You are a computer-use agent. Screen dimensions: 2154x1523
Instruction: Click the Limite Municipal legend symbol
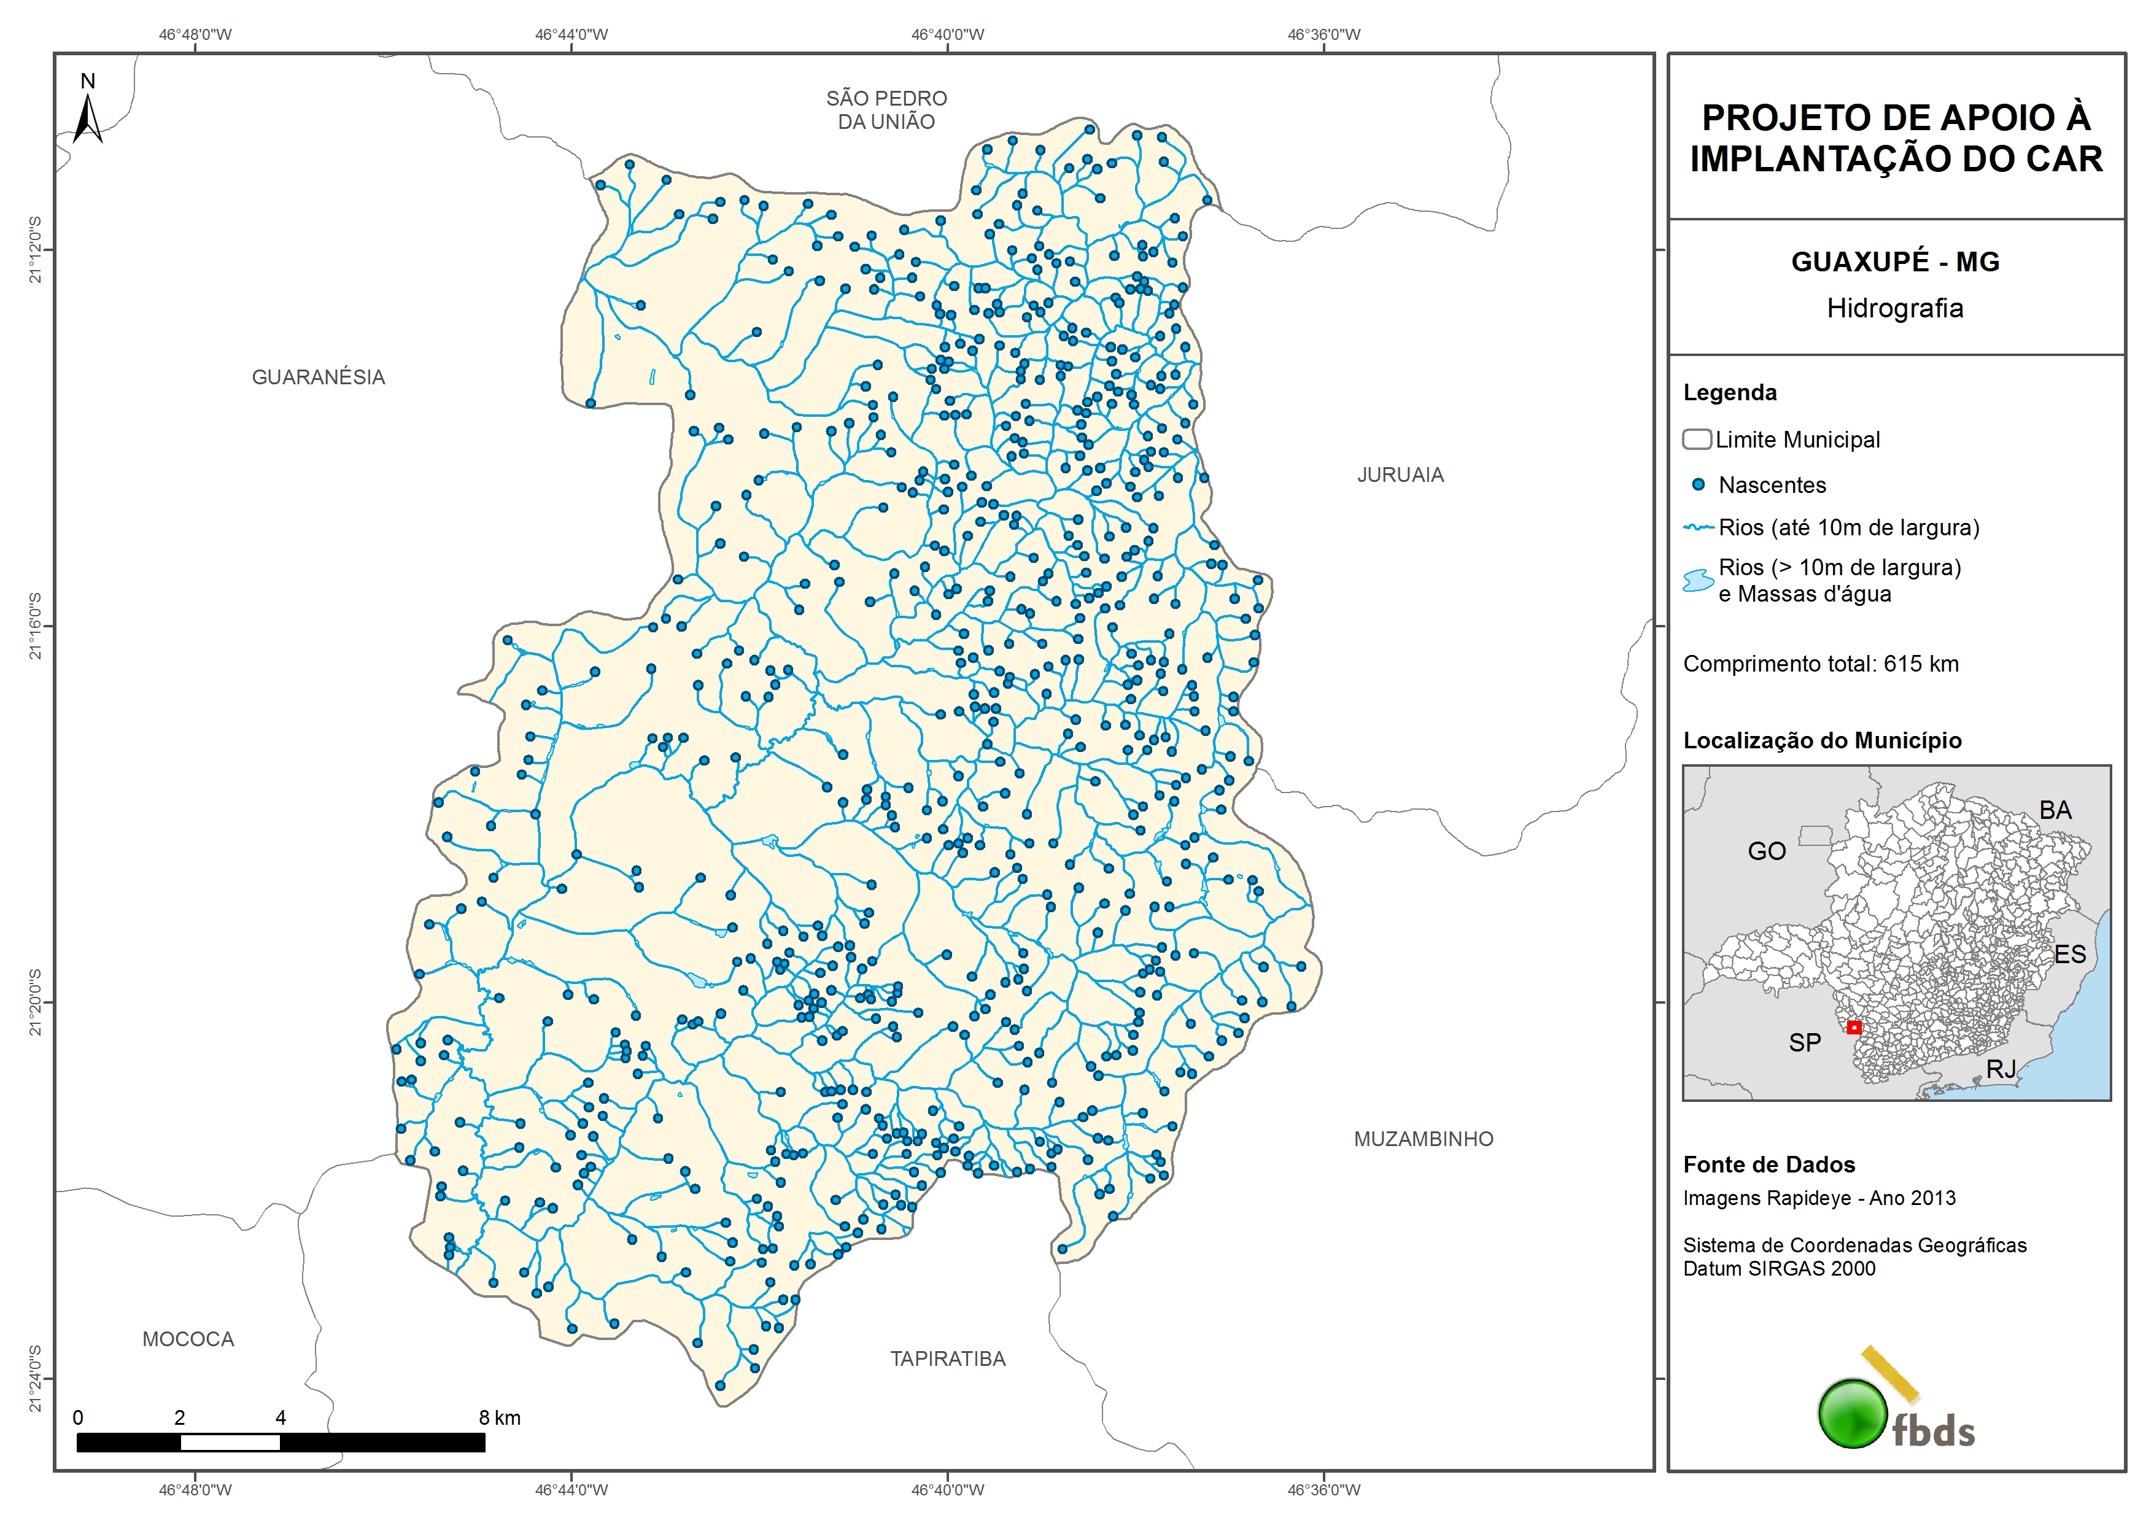click(1696, 439)
